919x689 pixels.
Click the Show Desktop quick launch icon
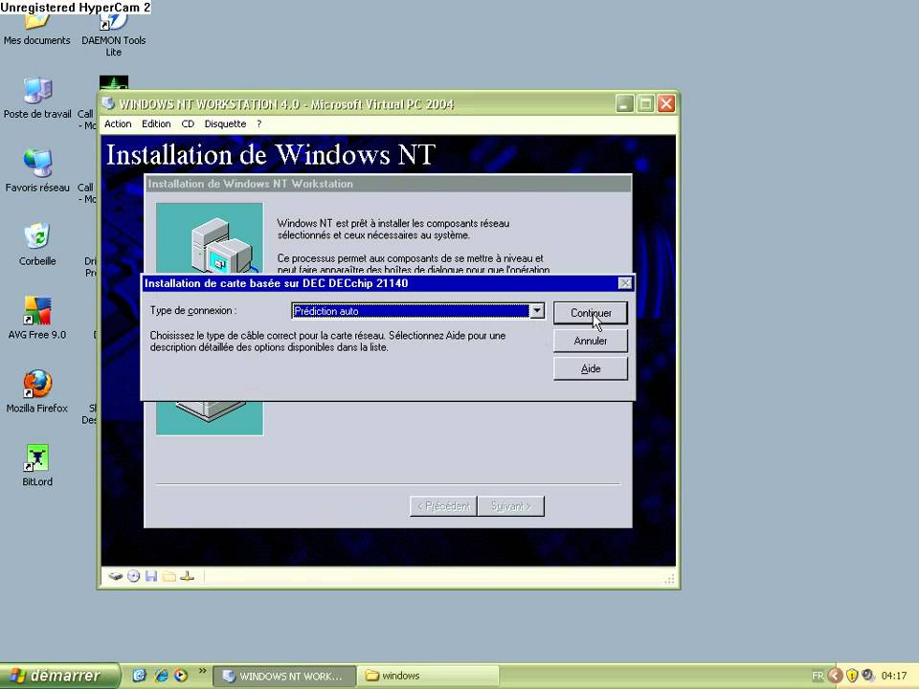coord(139,676)
